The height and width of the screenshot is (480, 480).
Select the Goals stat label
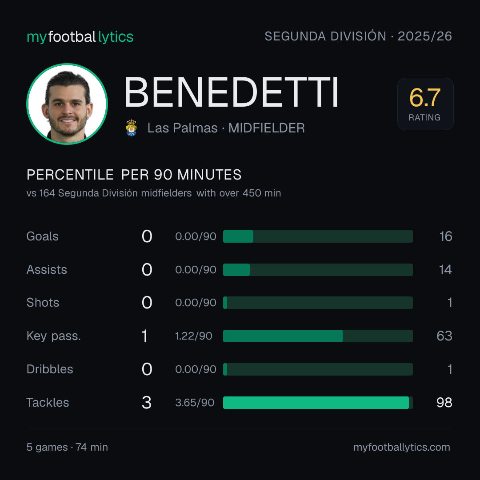point(43,236)
